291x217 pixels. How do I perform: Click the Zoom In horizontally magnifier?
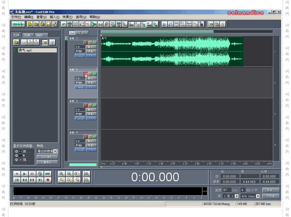(61, 174)
